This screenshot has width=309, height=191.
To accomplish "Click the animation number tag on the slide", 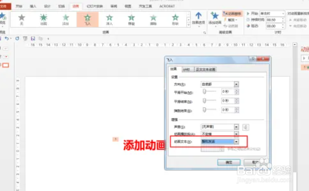I will pos(116,140).
